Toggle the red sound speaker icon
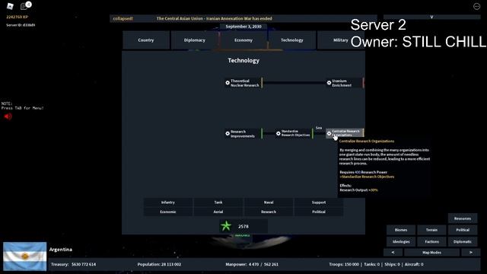The width and height of the screenshot is (487, 274). click(8, 116)
